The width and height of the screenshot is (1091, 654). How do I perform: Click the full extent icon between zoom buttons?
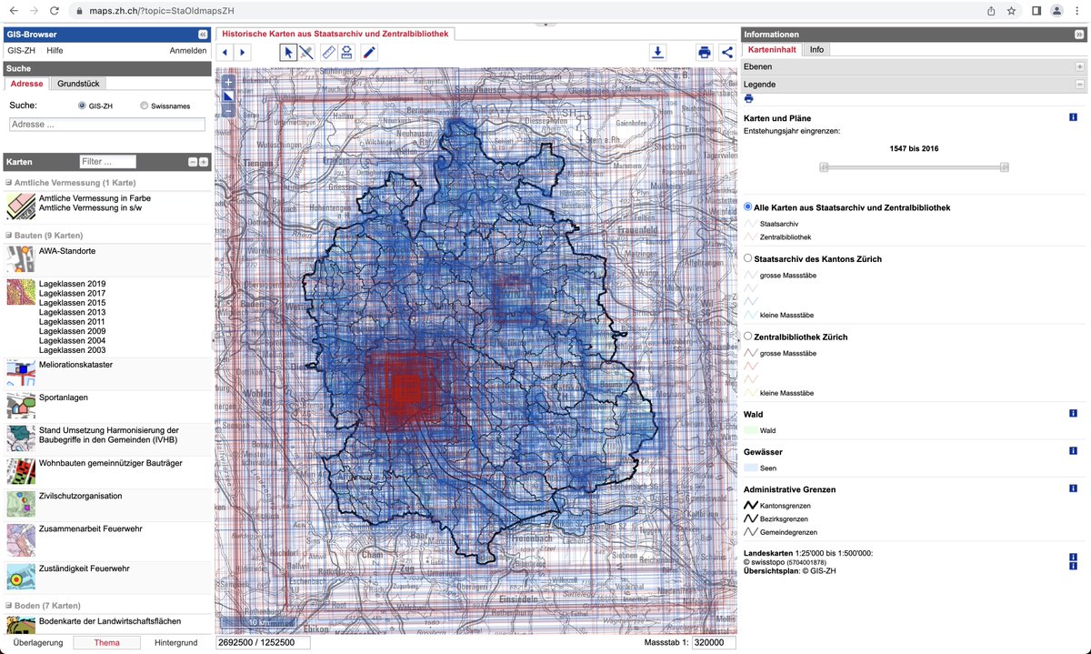pyautogui.click(x=228, y=96)
